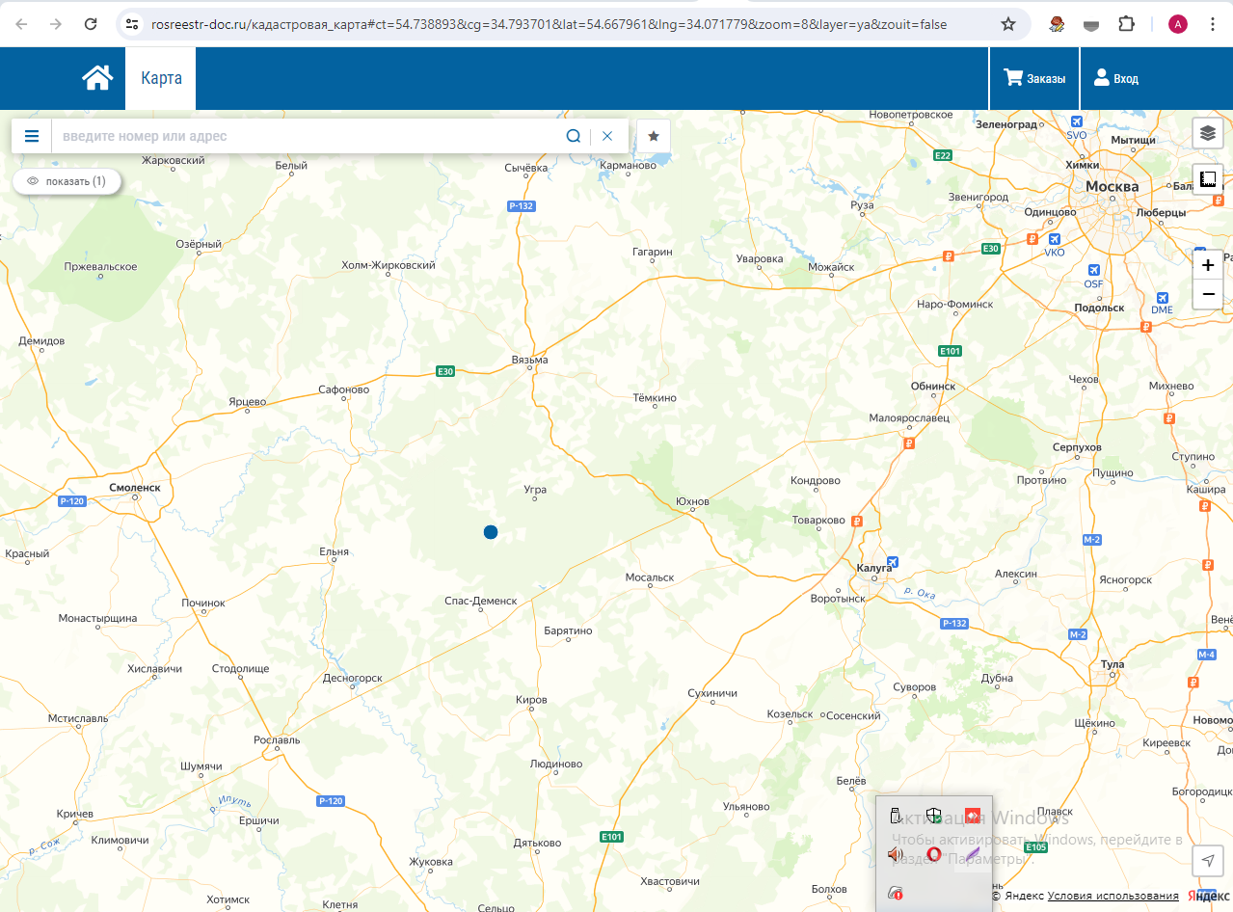
Task: Click the home icon in header
Action: [x=97, y=78]
